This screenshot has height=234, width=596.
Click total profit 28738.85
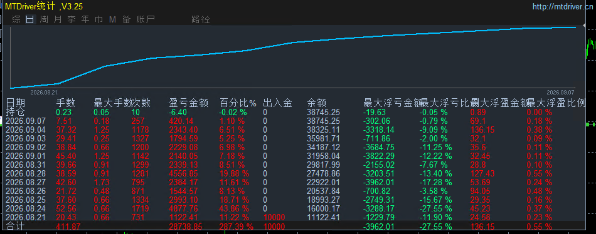[186, 226]
